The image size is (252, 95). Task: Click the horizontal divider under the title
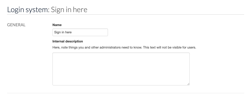pyautogui.click(x=126, y=15)
